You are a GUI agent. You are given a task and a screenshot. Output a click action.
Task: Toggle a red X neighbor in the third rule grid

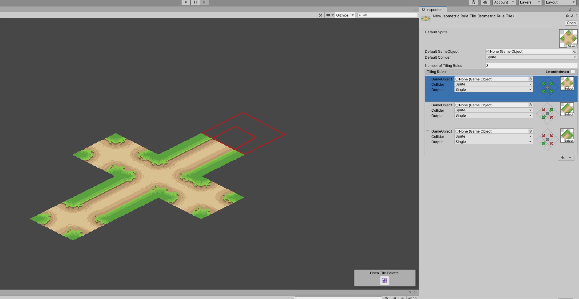pos(543,136)
